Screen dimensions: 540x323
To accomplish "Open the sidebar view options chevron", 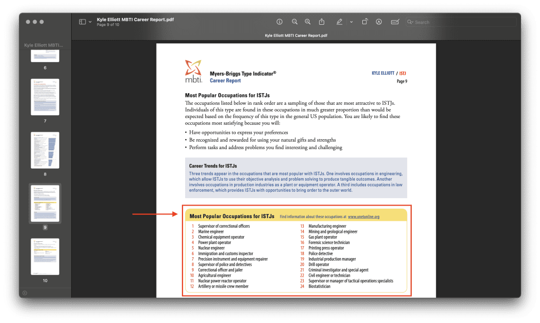I will coord(90,22).
